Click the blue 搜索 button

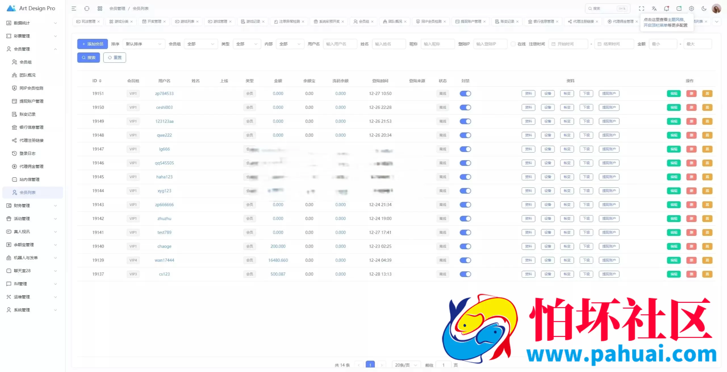tap(89, 58)
